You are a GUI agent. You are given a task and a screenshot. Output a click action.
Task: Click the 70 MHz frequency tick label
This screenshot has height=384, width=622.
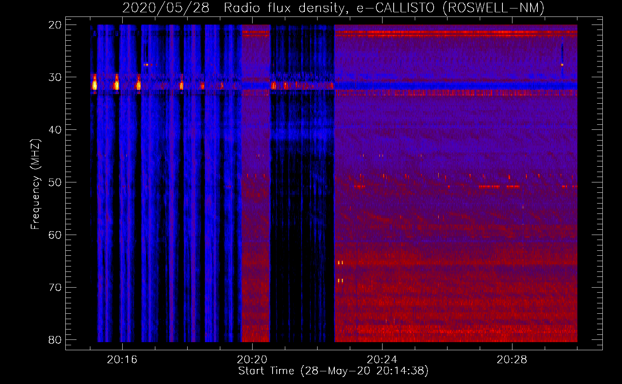(55, 288)
